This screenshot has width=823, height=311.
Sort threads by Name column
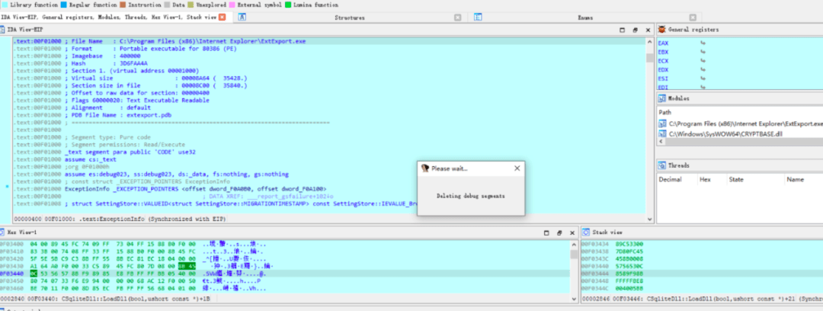795,180
